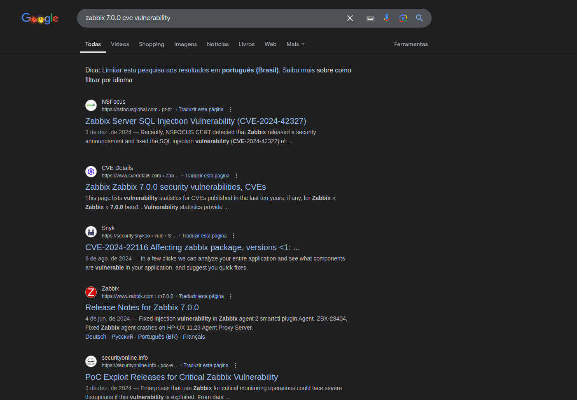577x400 pixels.
Task: Submit search with the magnifier icon
Action: coord(419,18)
